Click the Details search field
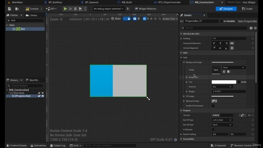 point(214,28)
